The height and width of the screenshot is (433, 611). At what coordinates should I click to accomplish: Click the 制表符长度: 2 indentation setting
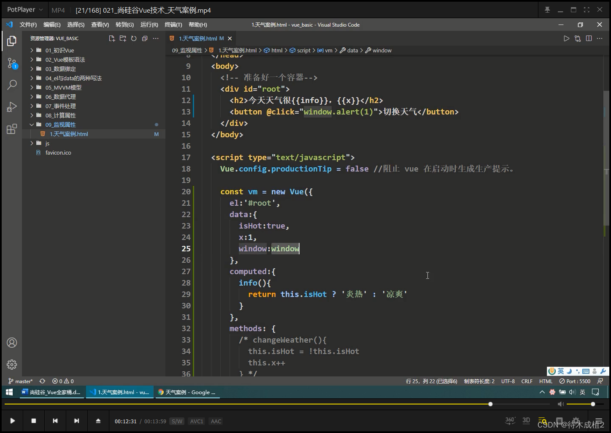click(x=479, y=381)
